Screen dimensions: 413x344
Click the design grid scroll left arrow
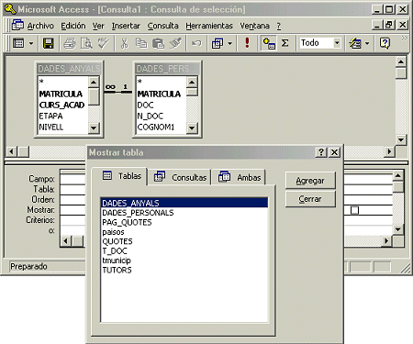tap(66, 241)
